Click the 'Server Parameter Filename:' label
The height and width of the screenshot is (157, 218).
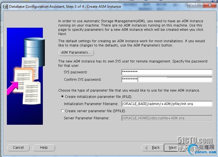(86, 118)
